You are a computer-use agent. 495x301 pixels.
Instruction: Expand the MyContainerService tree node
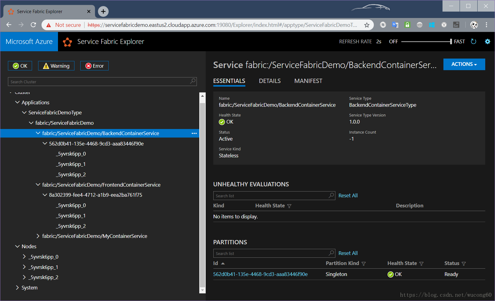click(38, 236)
